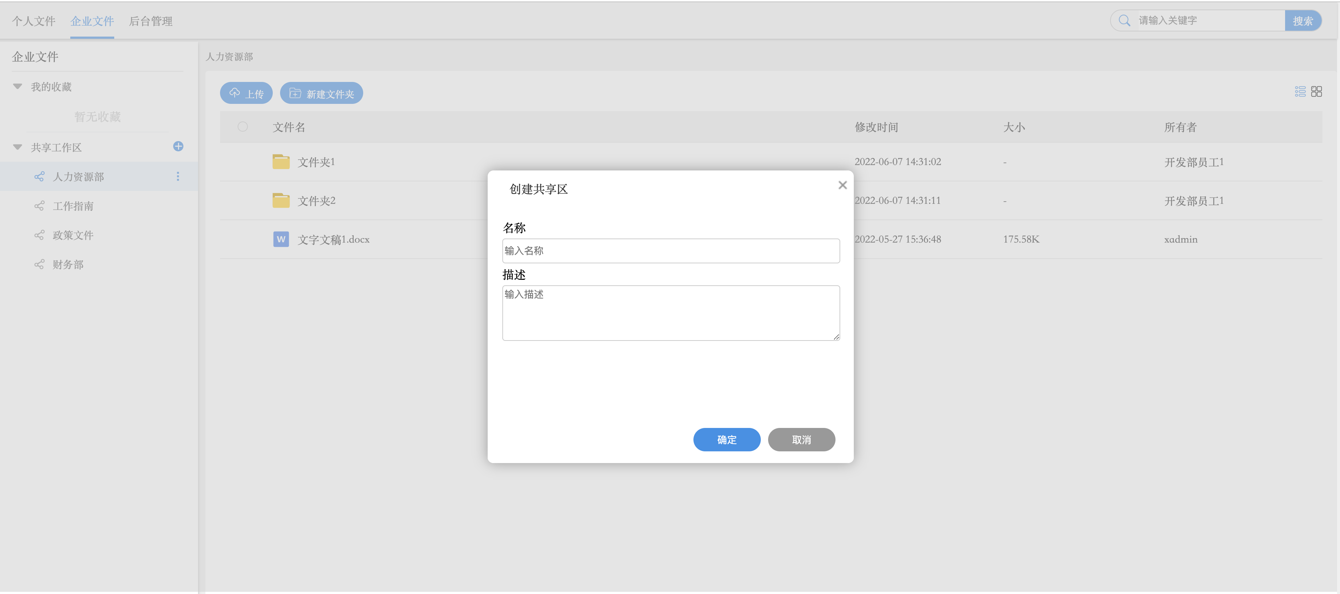Click the search magnifier icon

[1124, 21]
